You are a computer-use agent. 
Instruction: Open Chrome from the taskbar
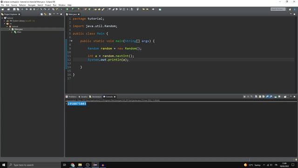73,165
